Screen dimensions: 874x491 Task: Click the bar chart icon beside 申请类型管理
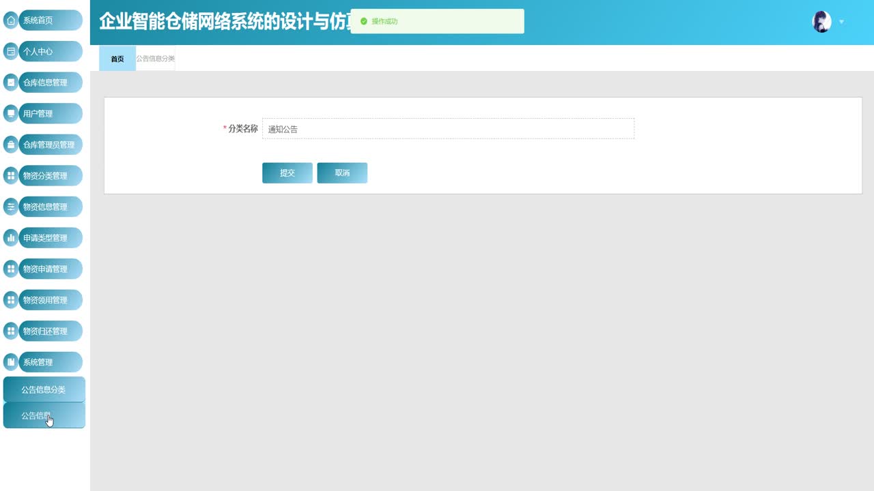(11, 238)
